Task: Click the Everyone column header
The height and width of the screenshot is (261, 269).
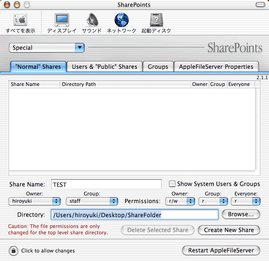Action: click(x=241, y=84)
